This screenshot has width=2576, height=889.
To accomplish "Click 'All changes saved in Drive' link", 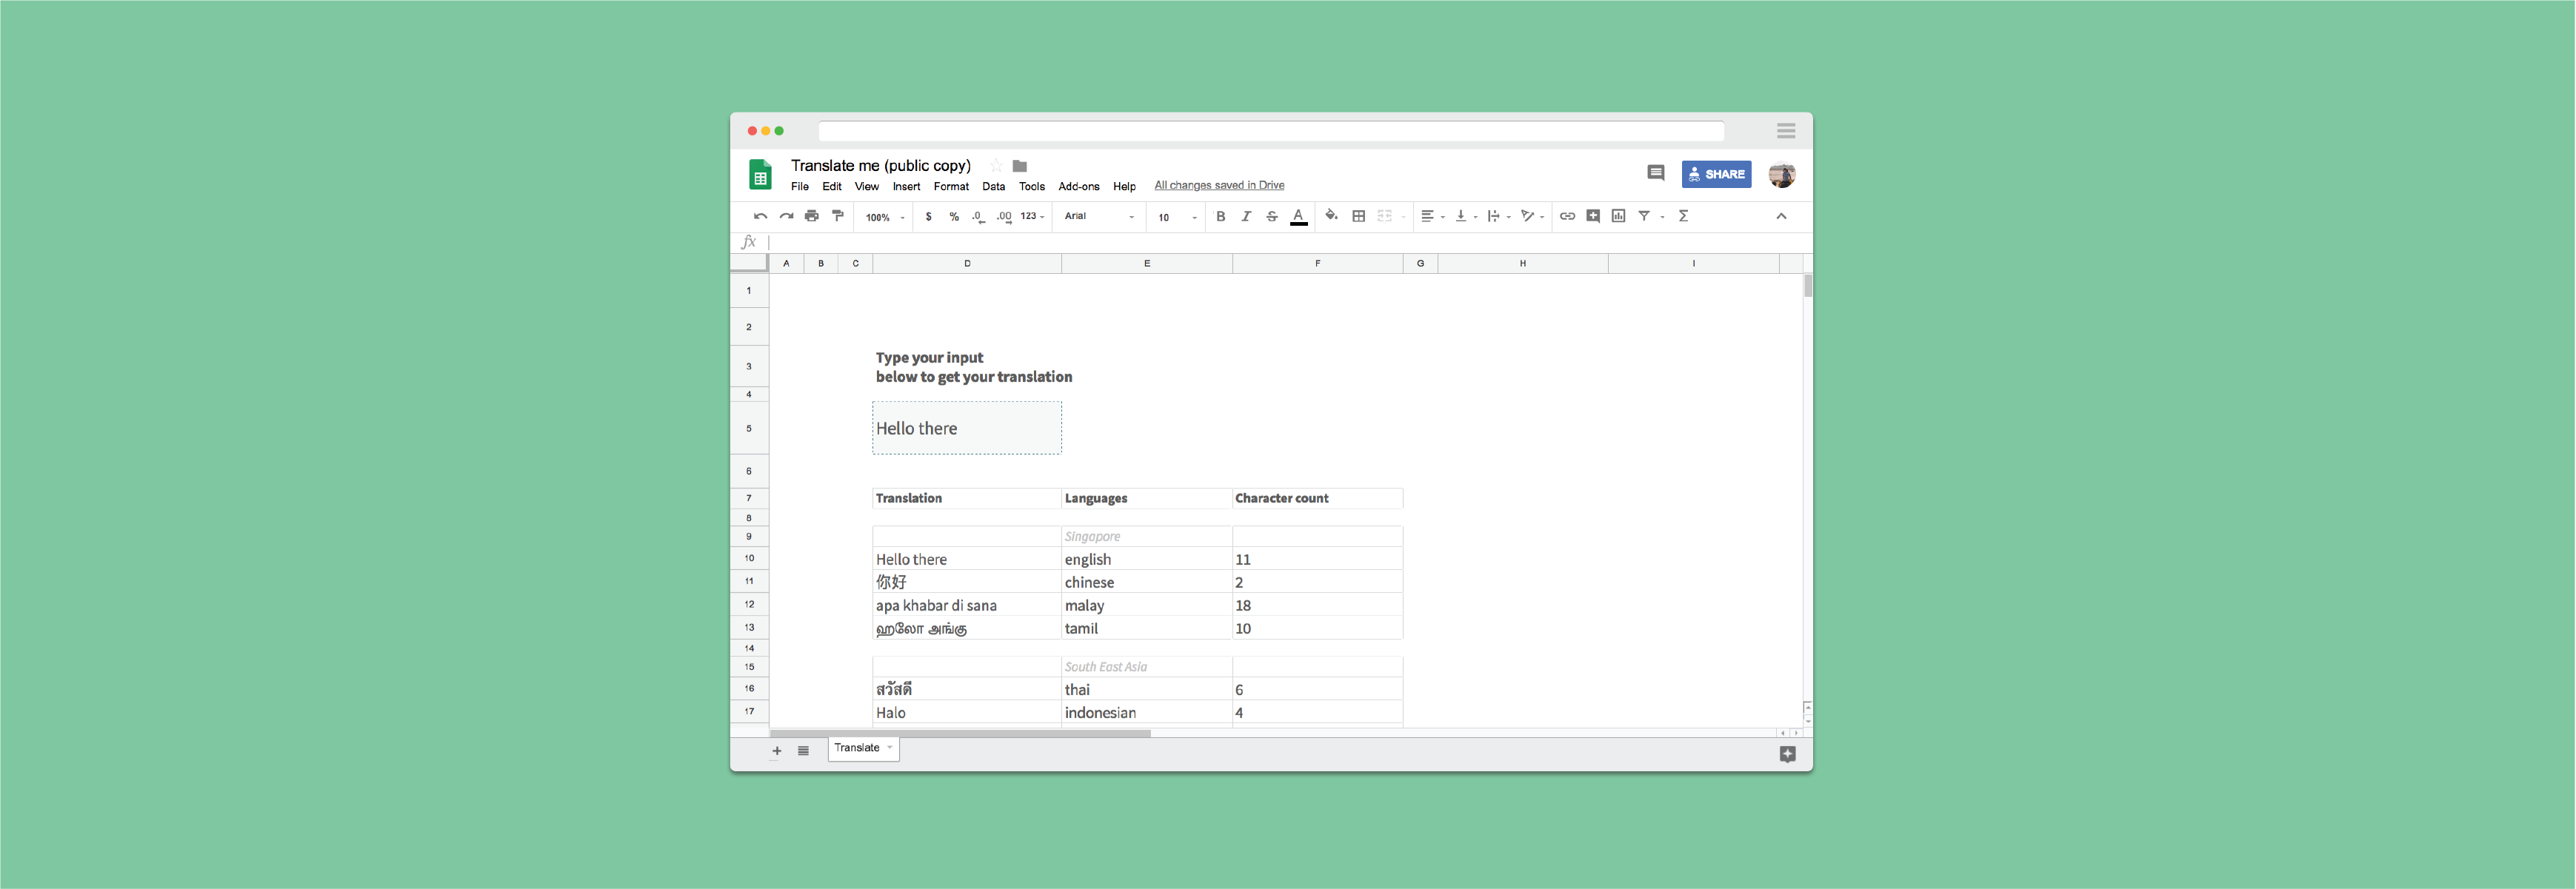I will coord(1219,185).
